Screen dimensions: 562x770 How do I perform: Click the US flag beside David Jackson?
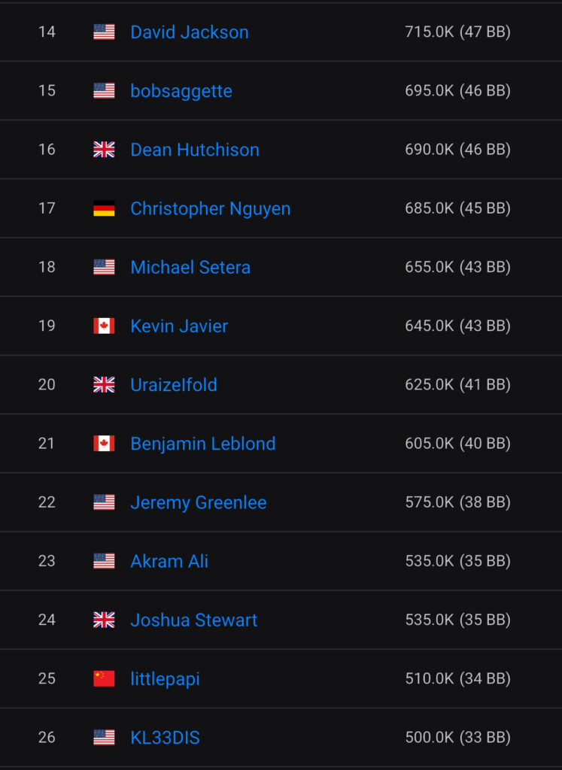point(104,32)
